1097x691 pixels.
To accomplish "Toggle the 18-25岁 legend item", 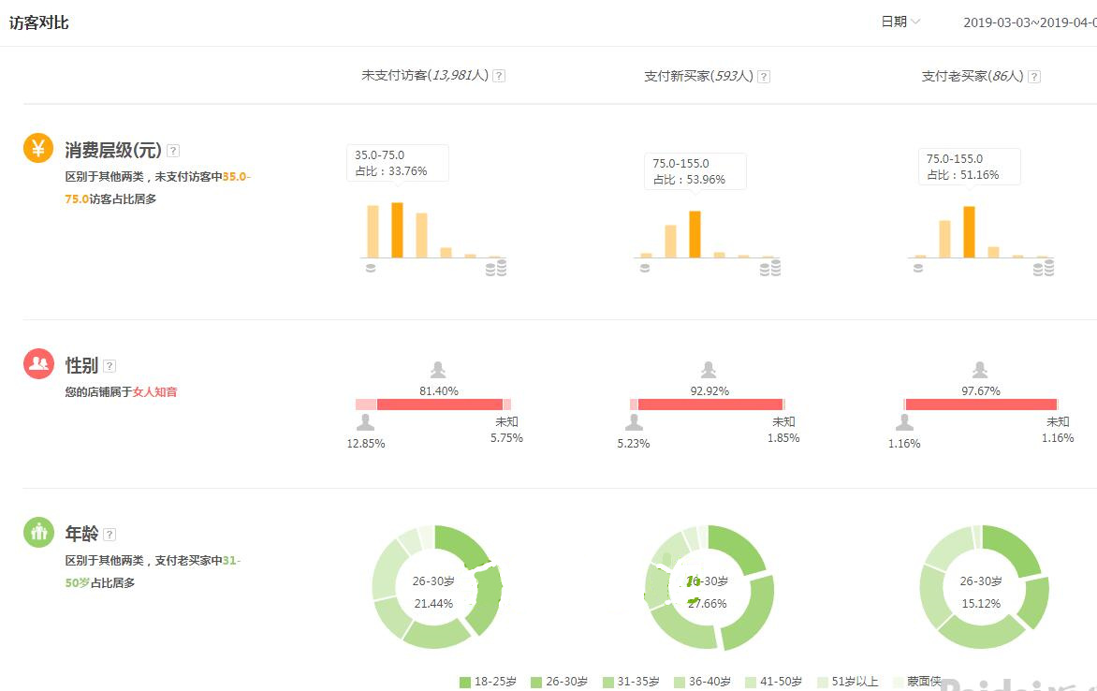I will (x=487, y=682).
